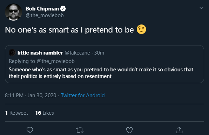The image size is (209, 135).
Task: Click the Bob Chipman display name
Action: (42, 9)
